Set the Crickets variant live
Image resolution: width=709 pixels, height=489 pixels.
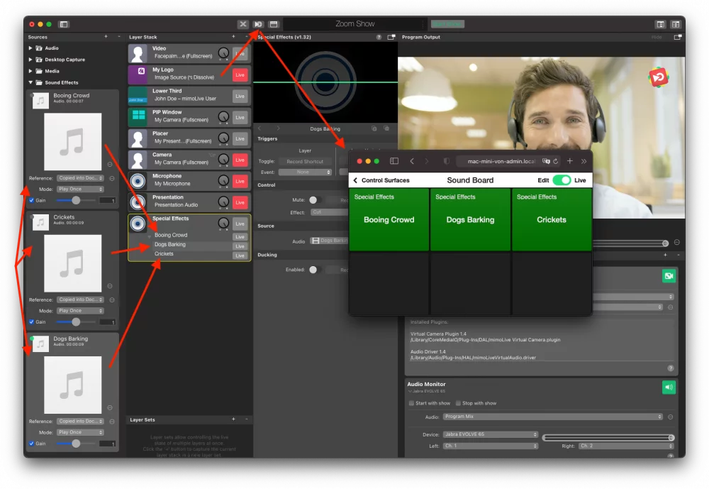[240, 256]
